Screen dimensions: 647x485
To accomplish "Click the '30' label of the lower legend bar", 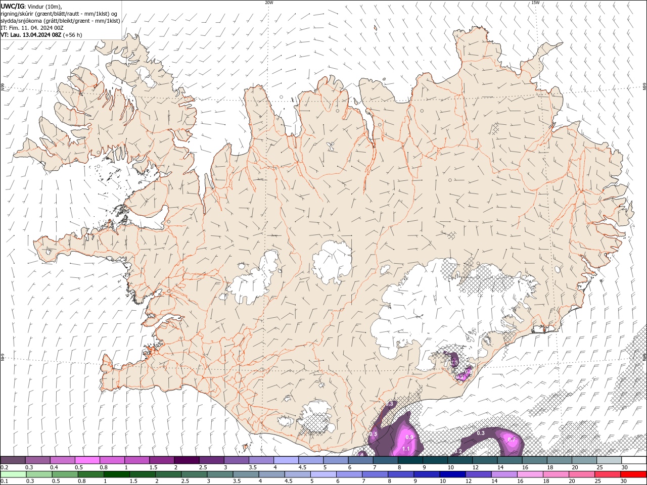I will pos(625,481).
